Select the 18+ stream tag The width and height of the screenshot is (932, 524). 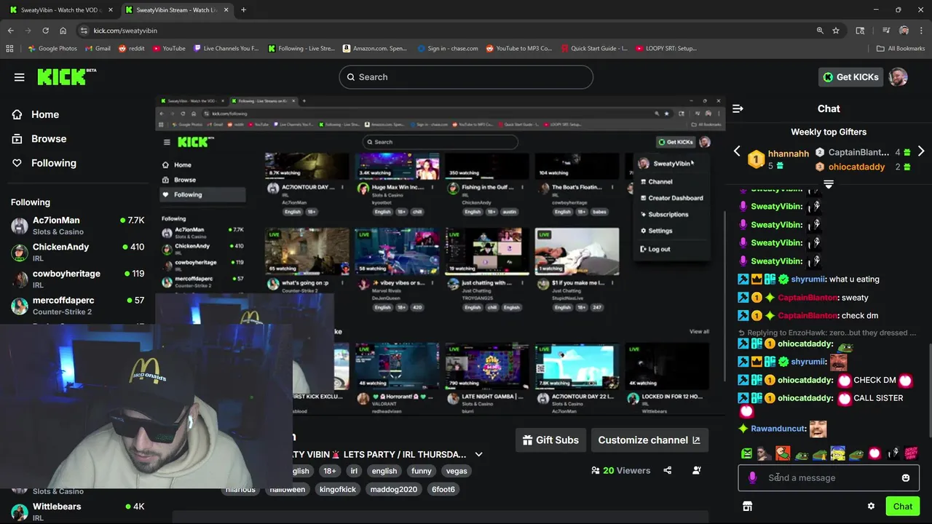pos(330,471)
